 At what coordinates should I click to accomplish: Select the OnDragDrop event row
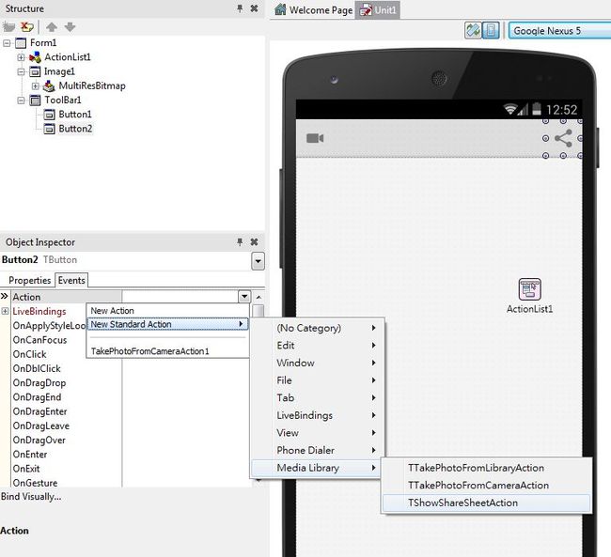tap(66, 383)
